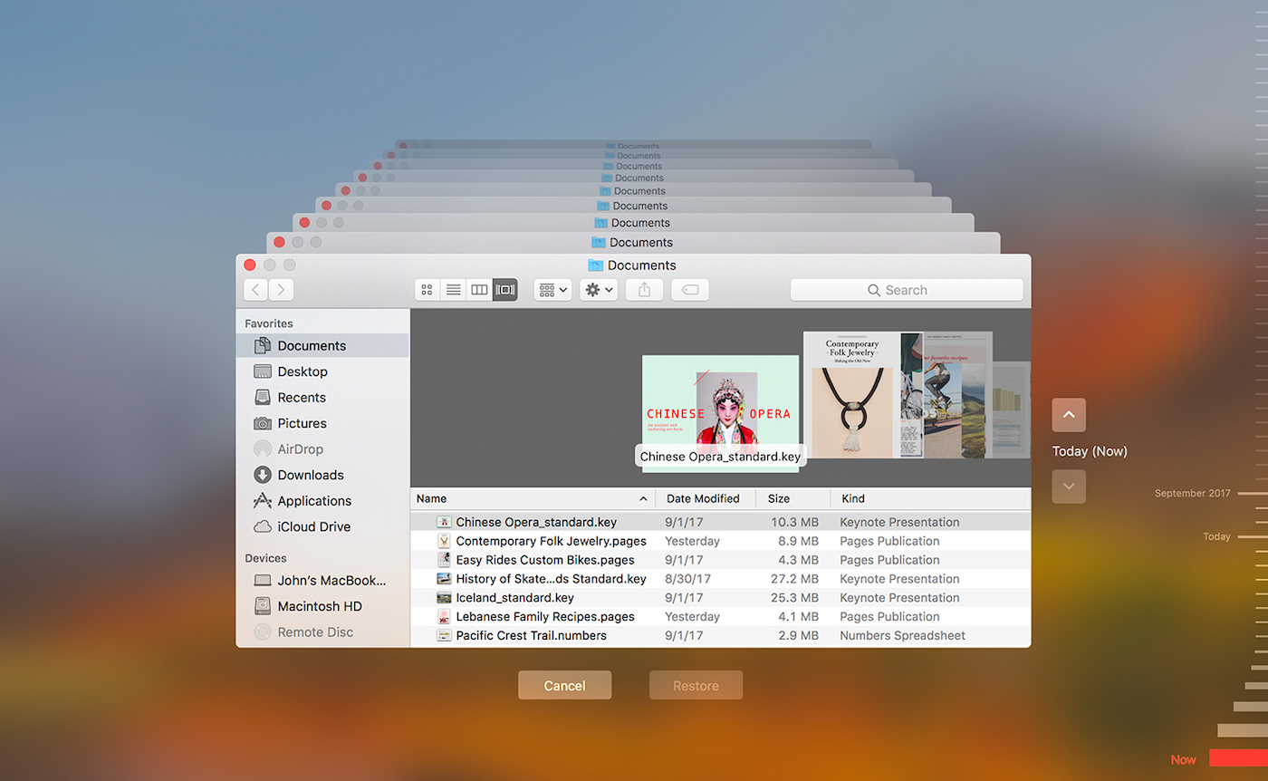Go forward with the right arrow button
This screenshot has width=1268, height=781.
(x=282, y=290)
